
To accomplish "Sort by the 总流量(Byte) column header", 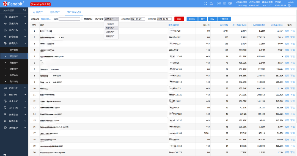I will click(x=277, y=25).
